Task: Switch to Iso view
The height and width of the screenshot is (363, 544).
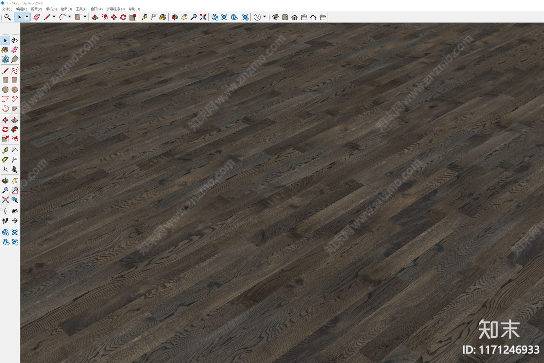Action: click(275, 17)
